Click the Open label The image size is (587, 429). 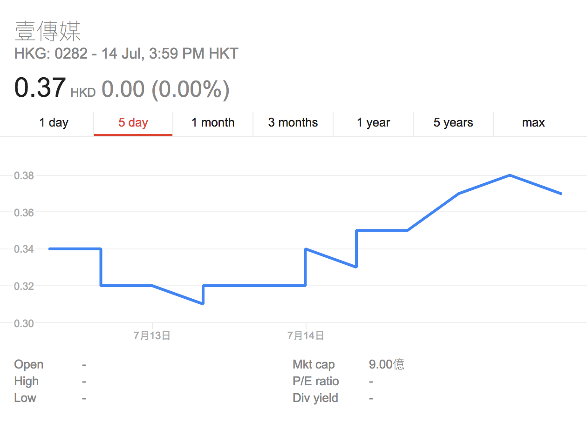pos(29,364)
